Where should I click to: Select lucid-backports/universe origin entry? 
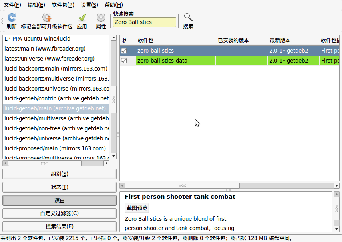56,89
